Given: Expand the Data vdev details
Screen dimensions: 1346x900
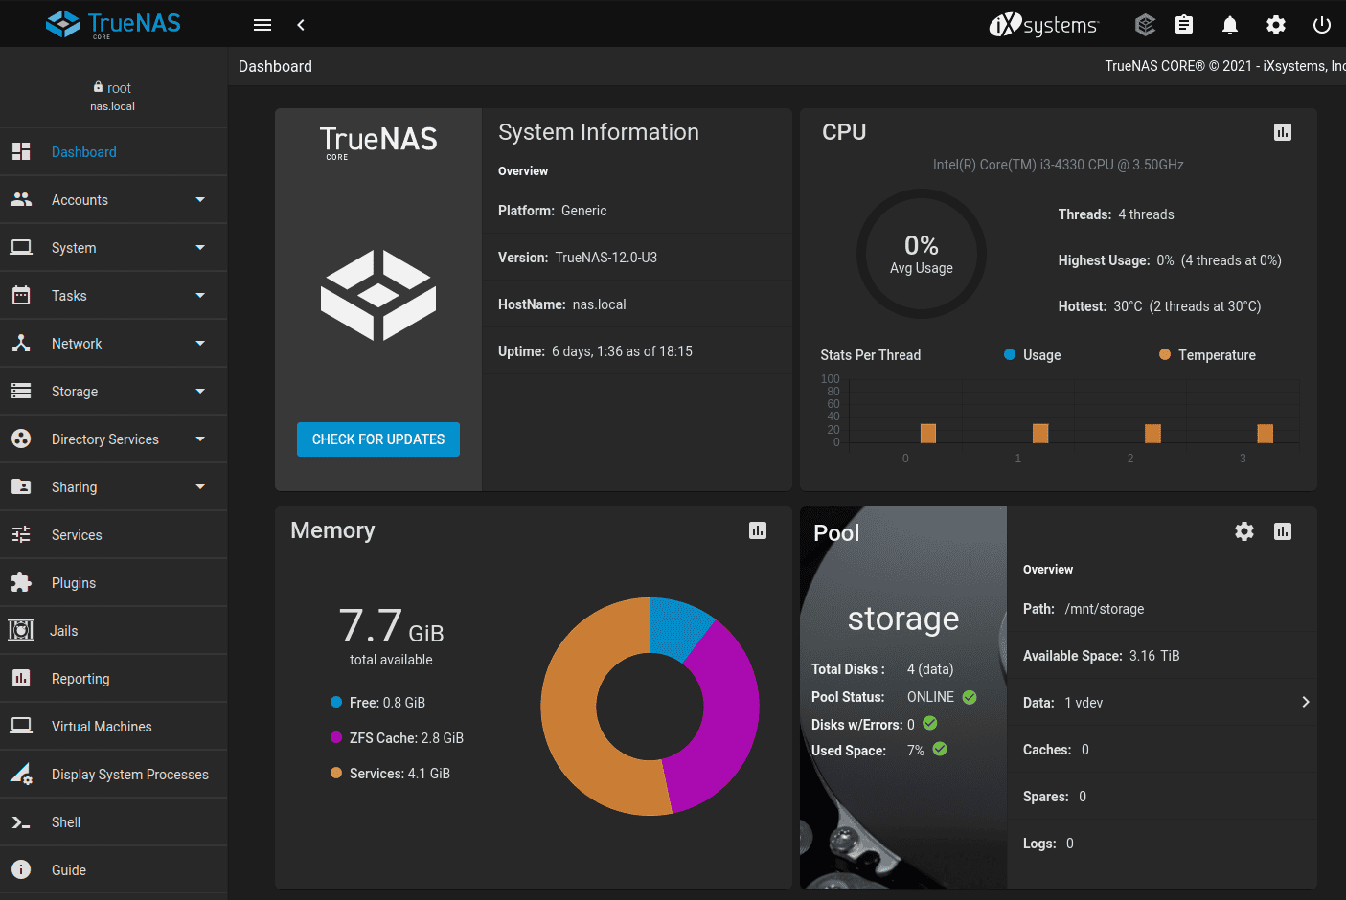Looking at the screenshot, I should [x=1305, y=702].
